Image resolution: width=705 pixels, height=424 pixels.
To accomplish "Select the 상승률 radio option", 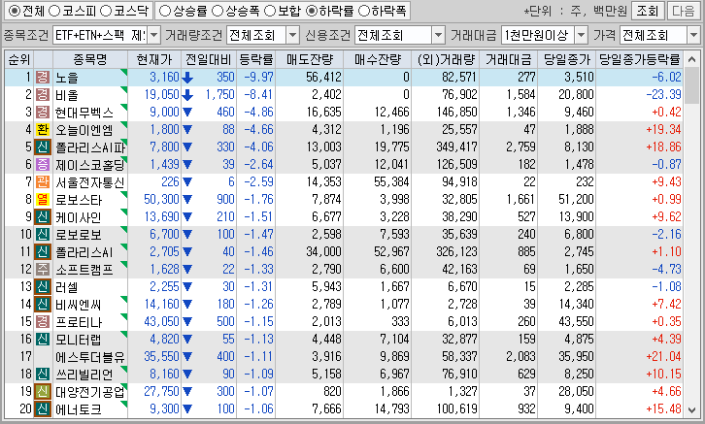I will [x=165, y=11].
